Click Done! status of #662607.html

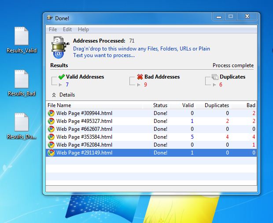(160, 129)
